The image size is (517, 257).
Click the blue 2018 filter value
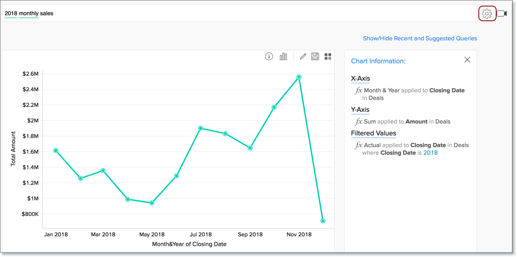[430, 153]
